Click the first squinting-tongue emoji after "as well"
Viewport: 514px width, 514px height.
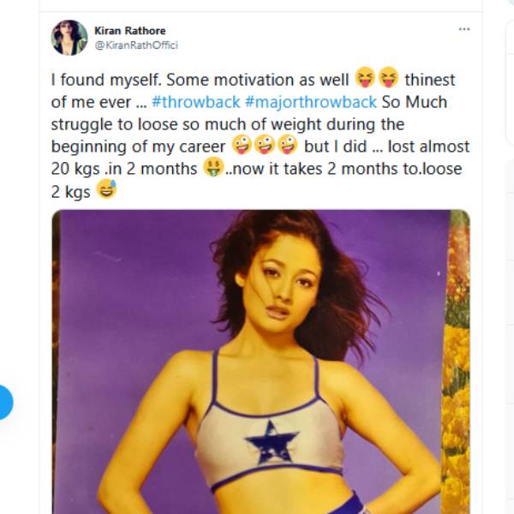point(365,80)
